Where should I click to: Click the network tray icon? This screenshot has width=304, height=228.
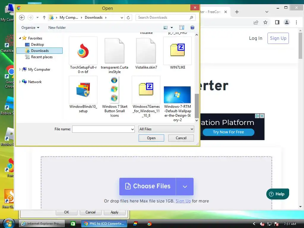269,224
